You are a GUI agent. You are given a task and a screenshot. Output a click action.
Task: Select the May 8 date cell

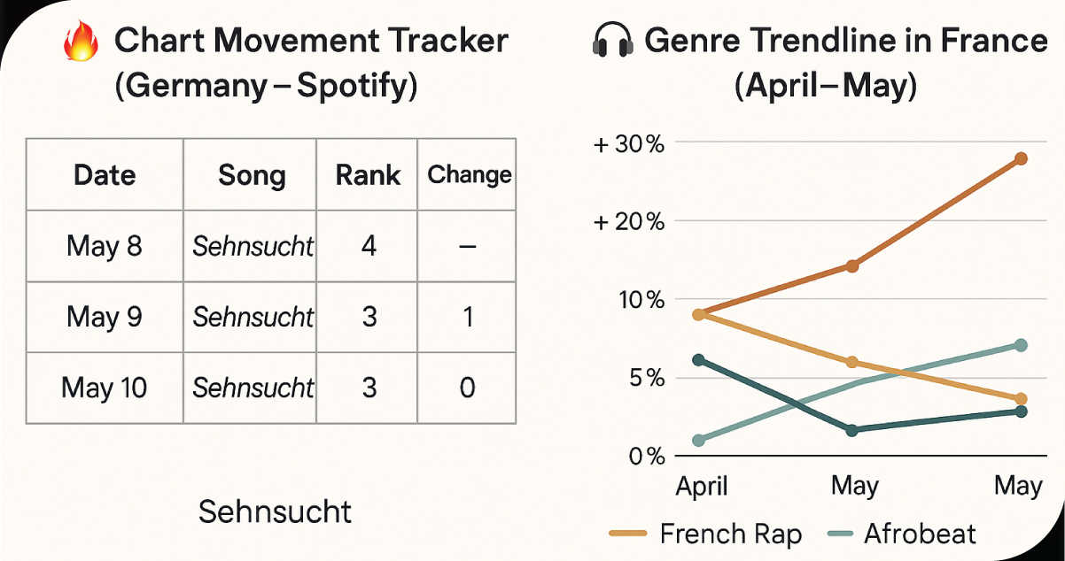[105, 245]
